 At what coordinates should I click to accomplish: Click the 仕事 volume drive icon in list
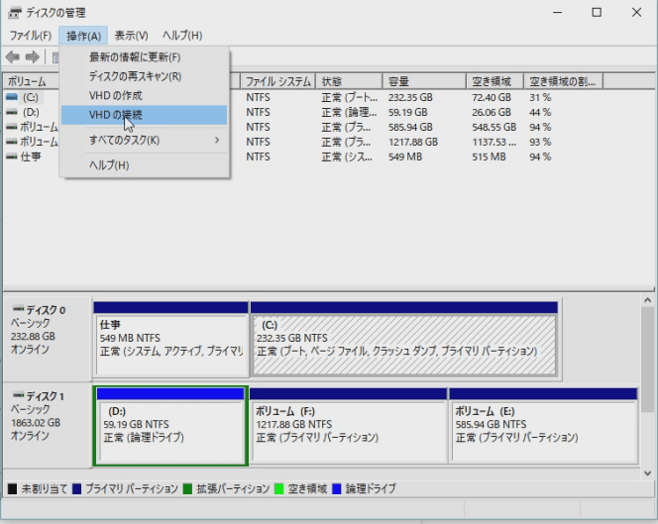(12, 157)
